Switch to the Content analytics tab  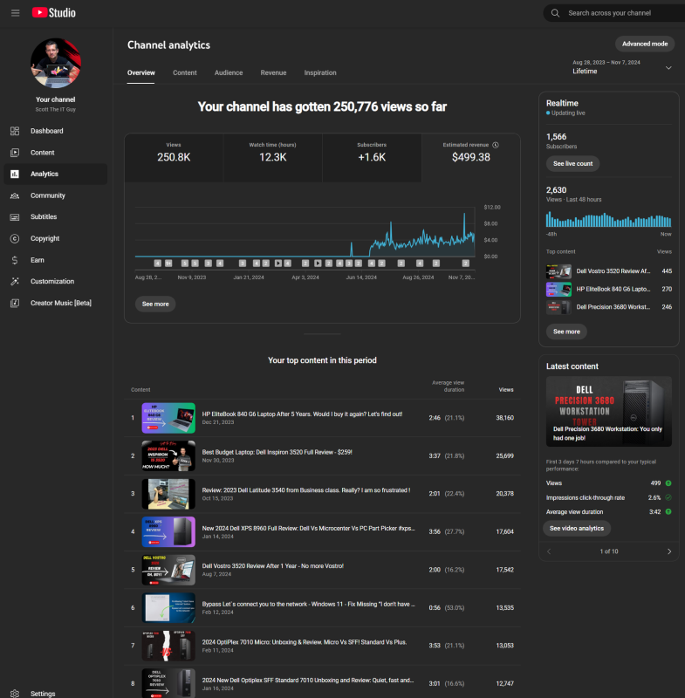pyautogui.click(x=185, y=72)
